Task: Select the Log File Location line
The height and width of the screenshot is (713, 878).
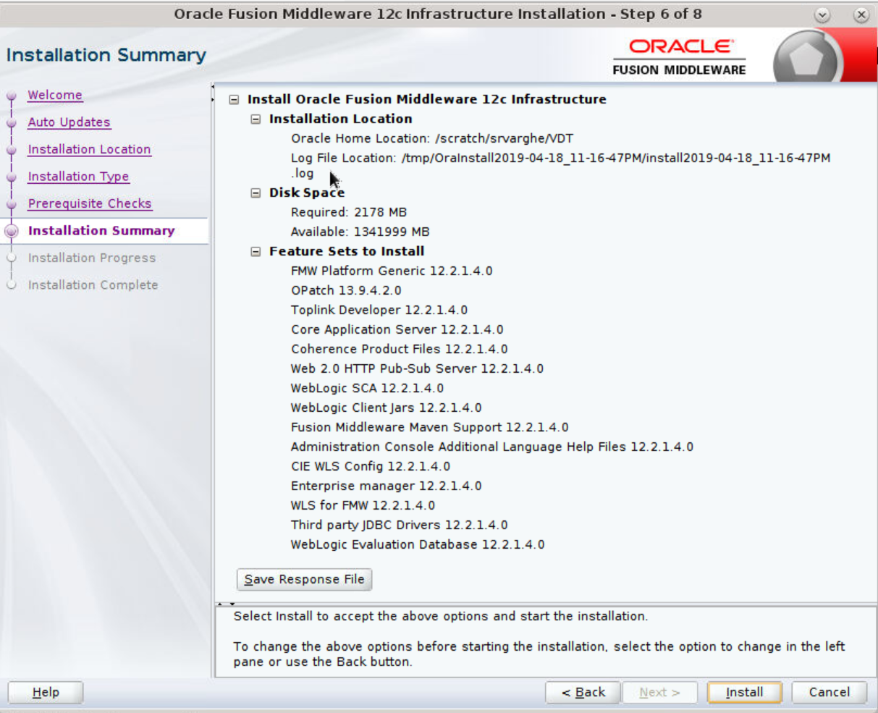Action: click(560, 166)
